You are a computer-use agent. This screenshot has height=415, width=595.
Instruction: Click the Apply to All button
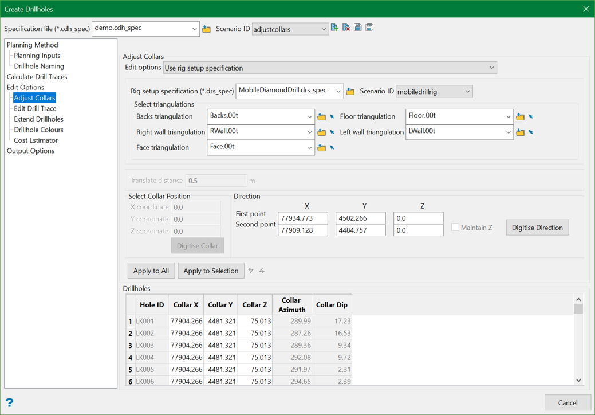tap(151, 271)
